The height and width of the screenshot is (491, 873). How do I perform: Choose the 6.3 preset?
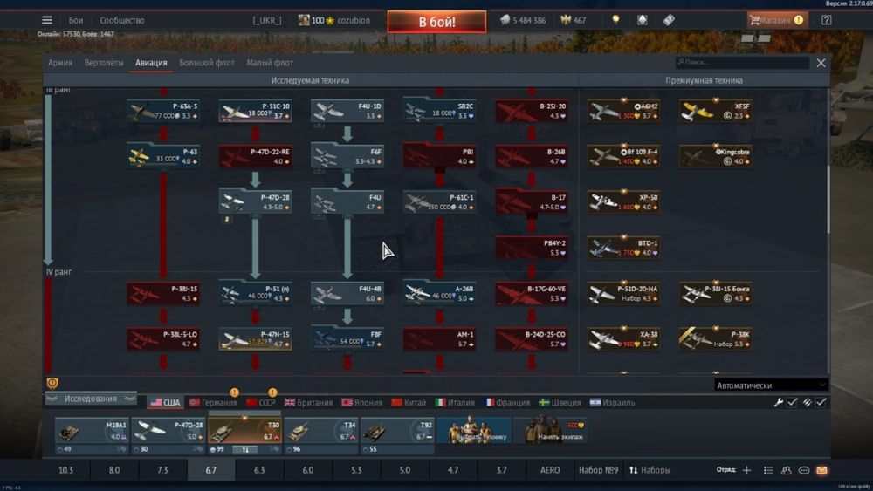(x=259, y=470)
